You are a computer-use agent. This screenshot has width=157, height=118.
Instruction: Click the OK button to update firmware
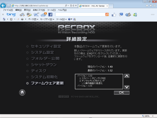click(x=122, y=93)
